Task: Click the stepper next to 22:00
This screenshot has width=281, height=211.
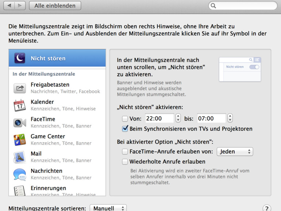Action: (x=178, y=118)
